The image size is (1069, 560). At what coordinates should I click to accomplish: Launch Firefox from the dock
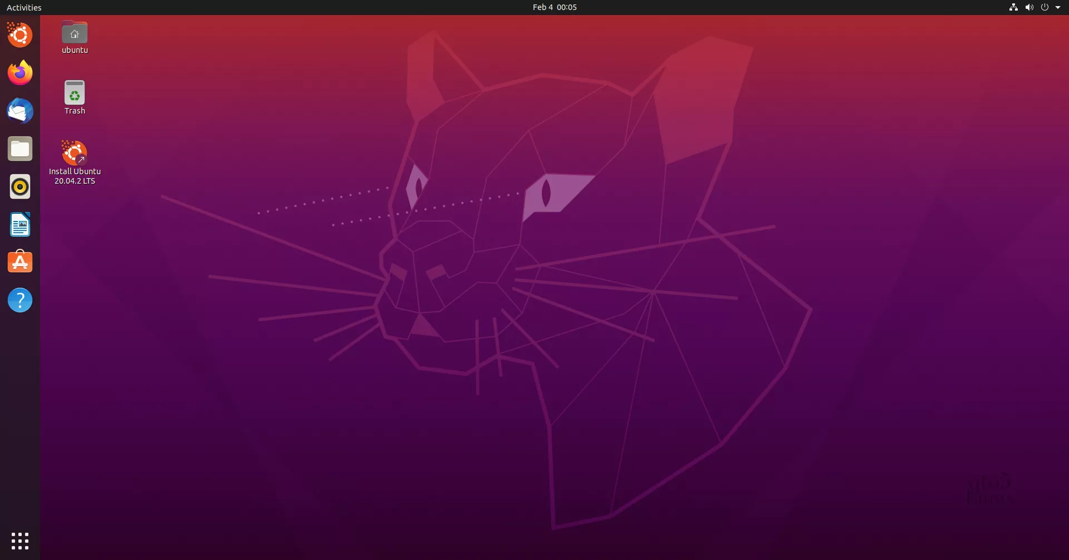pos(19,73)
